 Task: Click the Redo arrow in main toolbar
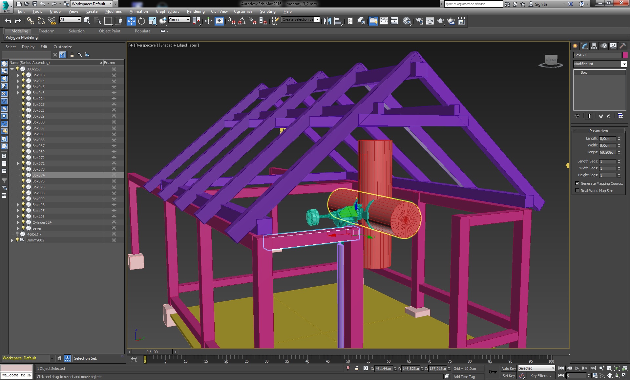point(18,21)
